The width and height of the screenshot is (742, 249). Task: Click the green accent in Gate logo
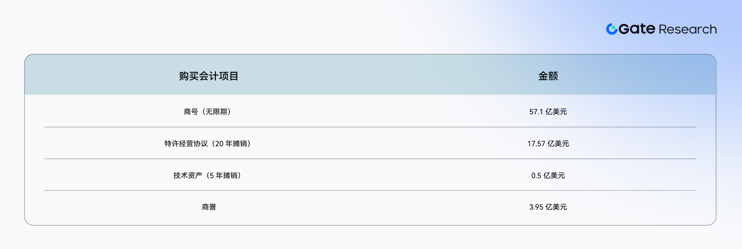pos(614,27)
